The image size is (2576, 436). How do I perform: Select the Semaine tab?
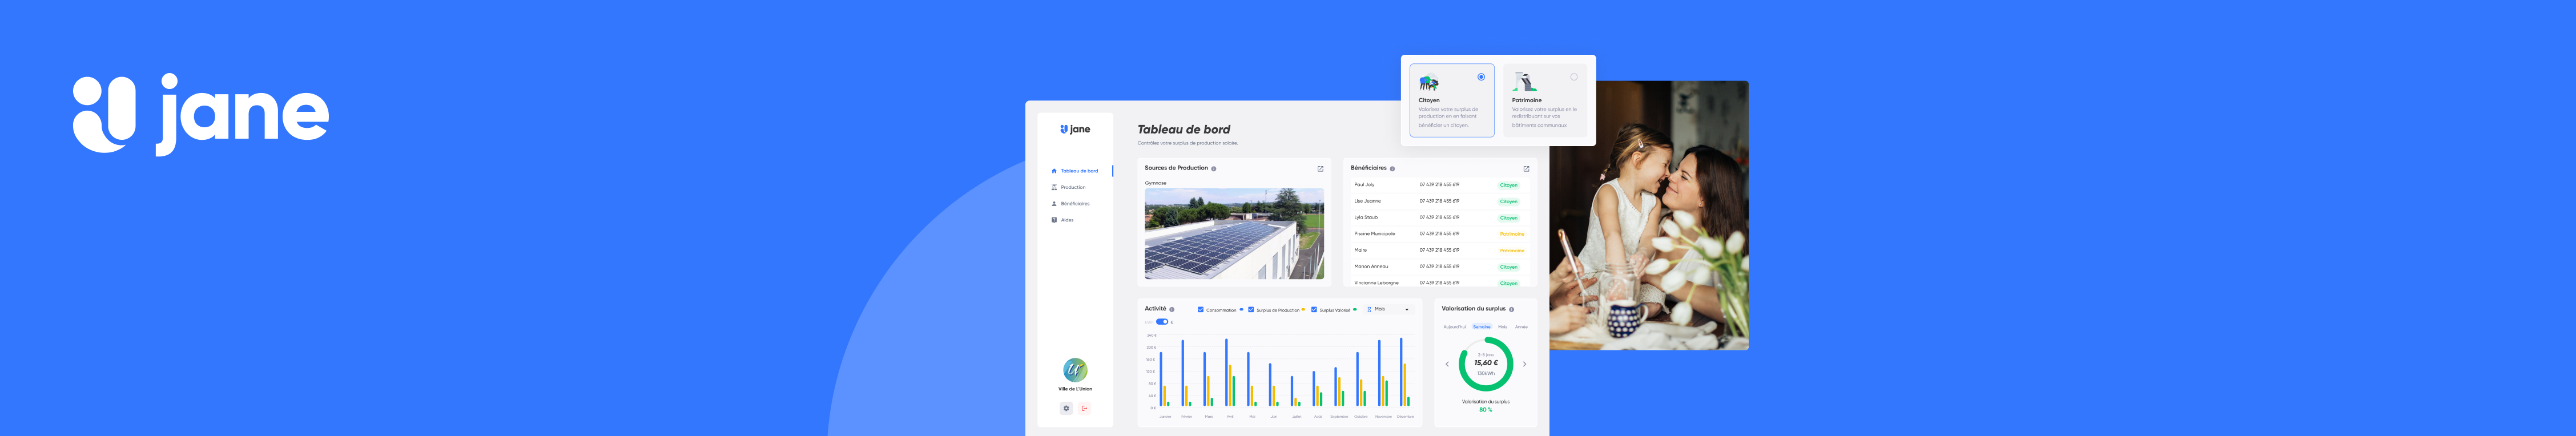1482,327
